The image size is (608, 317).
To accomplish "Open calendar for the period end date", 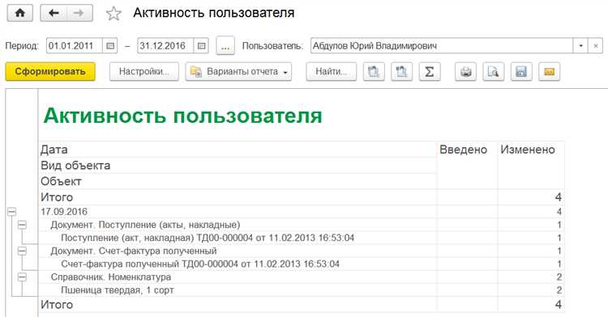I will point(201,46).
